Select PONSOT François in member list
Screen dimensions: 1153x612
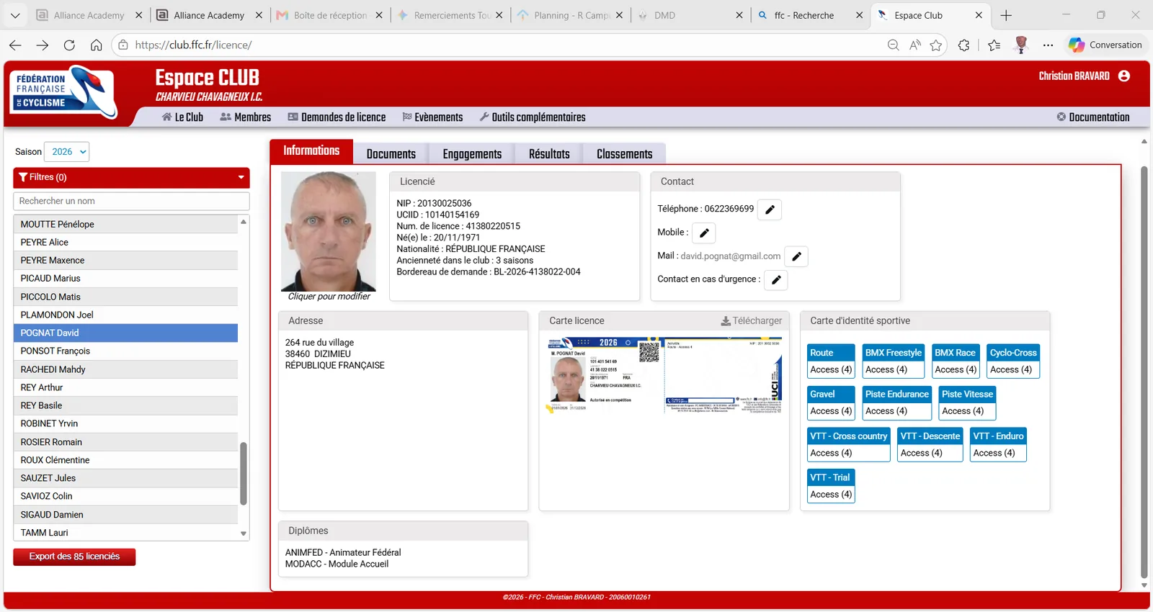(x=125, y=351)
